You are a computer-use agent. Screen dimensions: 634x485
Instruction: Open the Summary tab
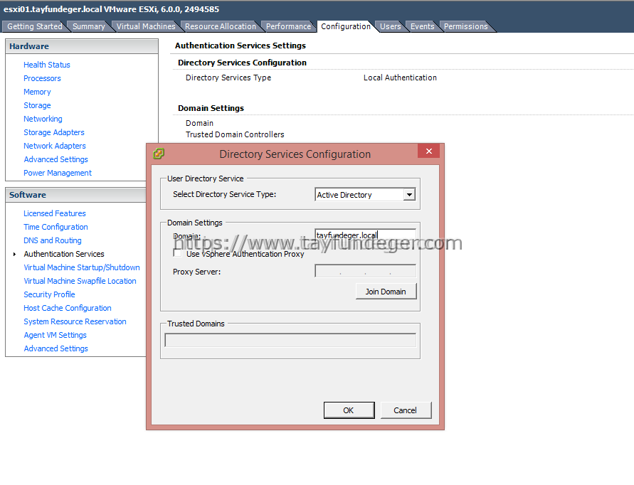tap(88, 26)
